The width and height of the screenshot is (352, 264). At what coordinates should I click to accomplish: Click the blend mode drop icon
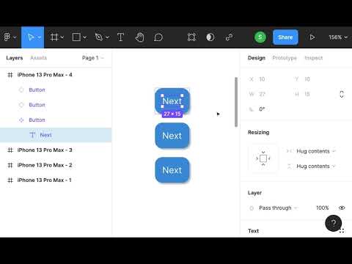pyautogui.click(x=252, y=208)
